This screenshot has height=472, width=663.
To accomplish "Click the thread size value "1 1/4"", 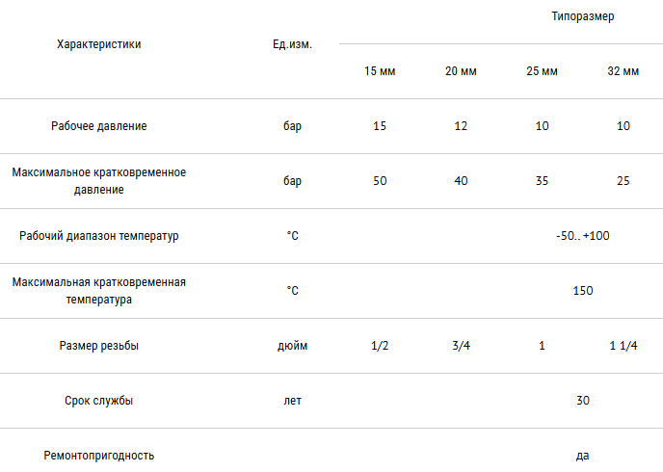I will coord(623,346).
